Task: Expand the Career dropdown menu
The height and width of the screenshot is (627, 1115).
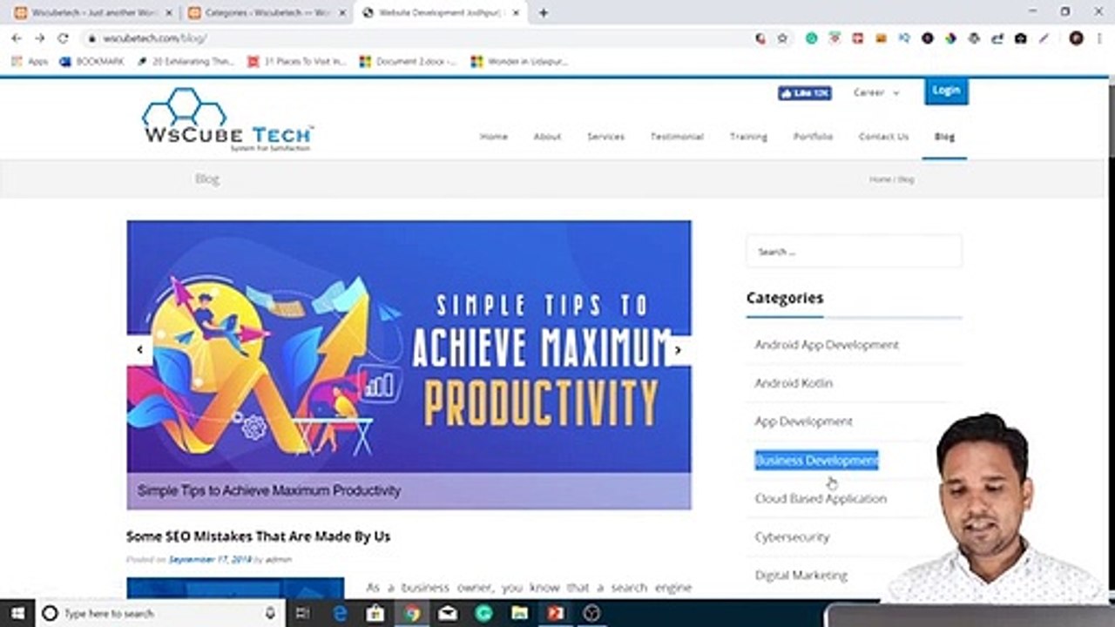Action: [x=875, y=92]
